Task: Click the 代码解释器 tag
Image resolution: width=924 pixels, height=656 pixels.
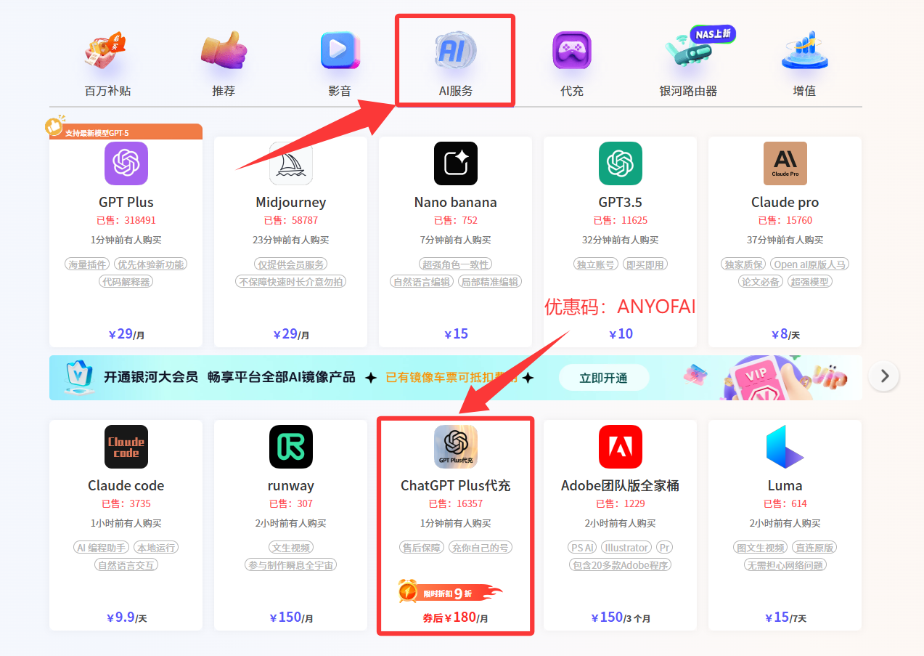Action: tap(126, 282)
